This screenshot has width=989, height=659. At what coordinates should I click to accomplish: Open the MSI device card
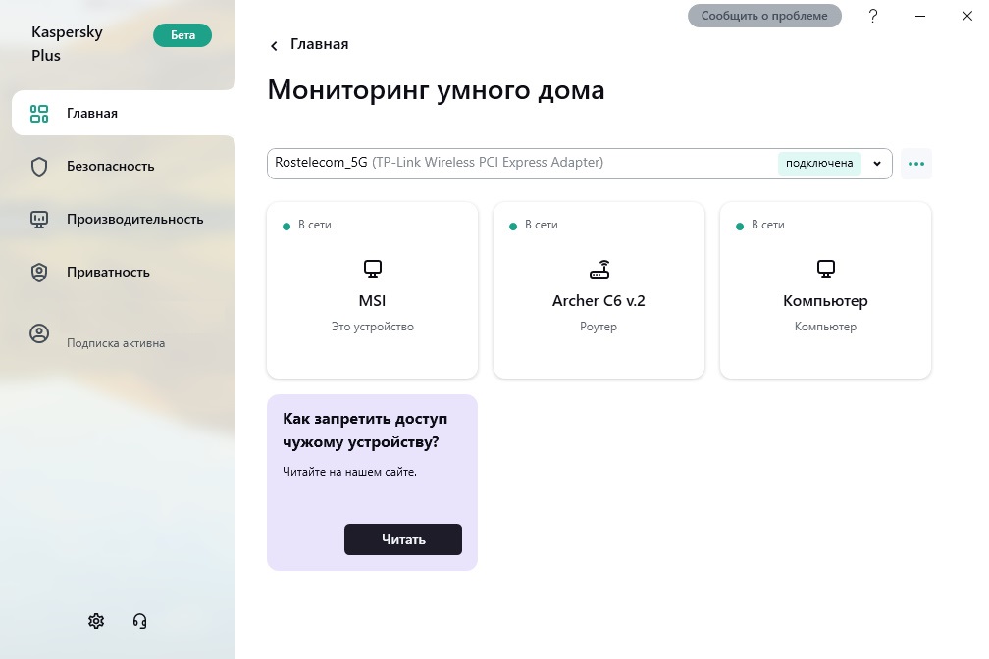pos(372,290)
